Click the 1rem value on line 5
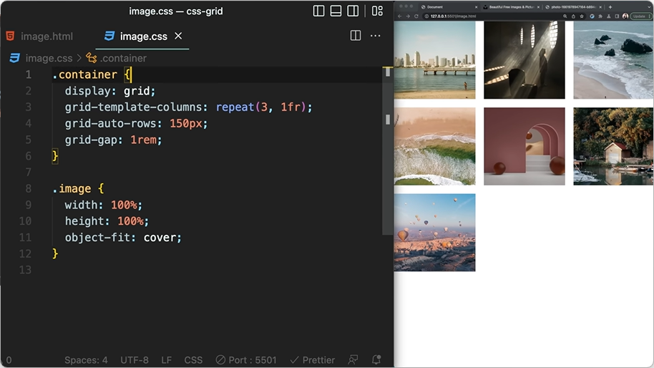 pyautogui.click(x=143, y=140)
